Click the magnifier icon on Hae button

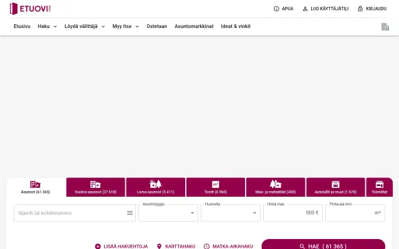point(302,247)
